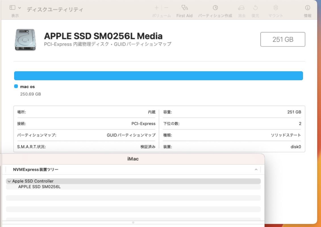Open the sidebar view icon in the toolbar
321x227 pixels.
[12, 8]
